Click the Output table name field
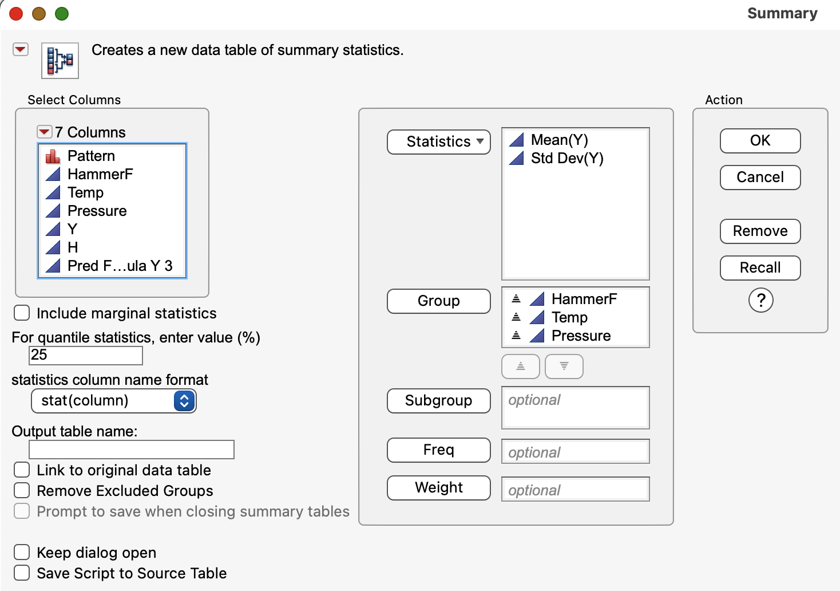 [132, 450]
